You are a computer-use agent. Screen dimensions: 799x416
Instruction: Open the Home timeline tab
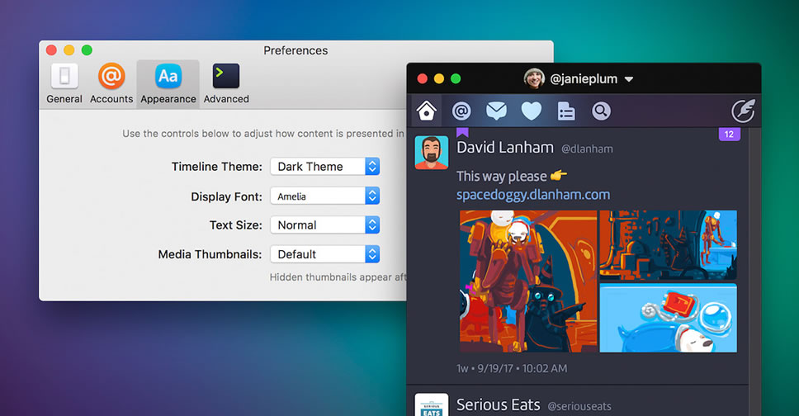(x=427, y=111)
